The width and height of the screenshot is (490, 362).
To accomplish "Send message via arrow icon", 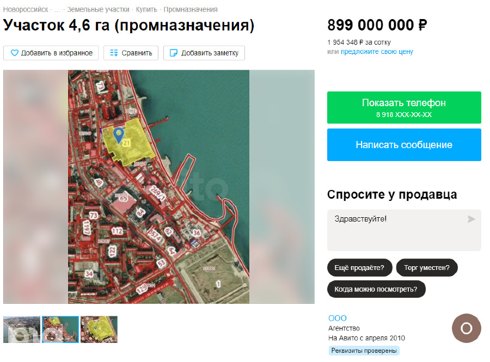I will pos(471,219).
